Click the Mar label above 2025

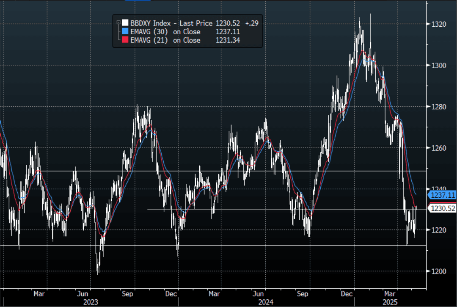(x=389, y=293)
